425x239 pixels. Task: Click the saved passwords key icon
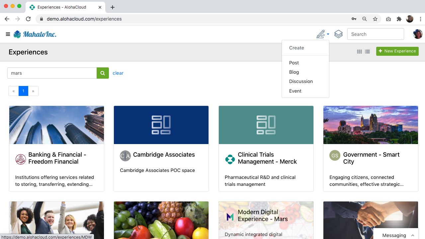click(354, 19)
